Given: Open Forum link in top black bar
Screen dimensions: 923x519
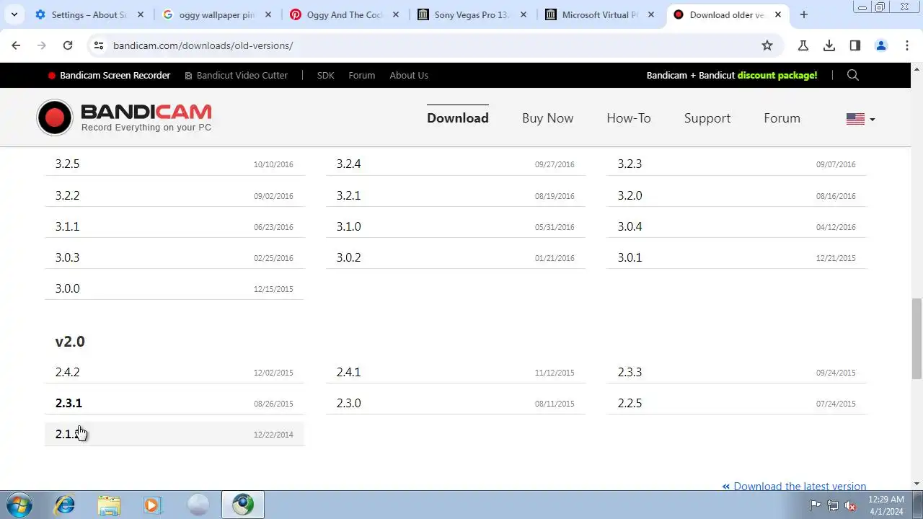Looking at the screenshot, I should [x=361, y=75].
